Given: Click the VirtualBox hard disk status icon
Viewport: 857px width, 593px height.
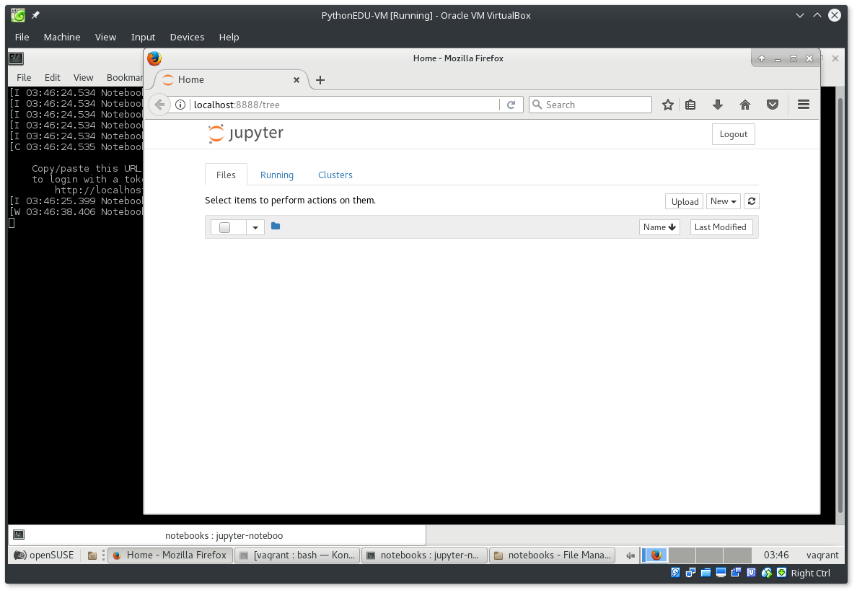Looking at the screenshot, I should [675, 572].
